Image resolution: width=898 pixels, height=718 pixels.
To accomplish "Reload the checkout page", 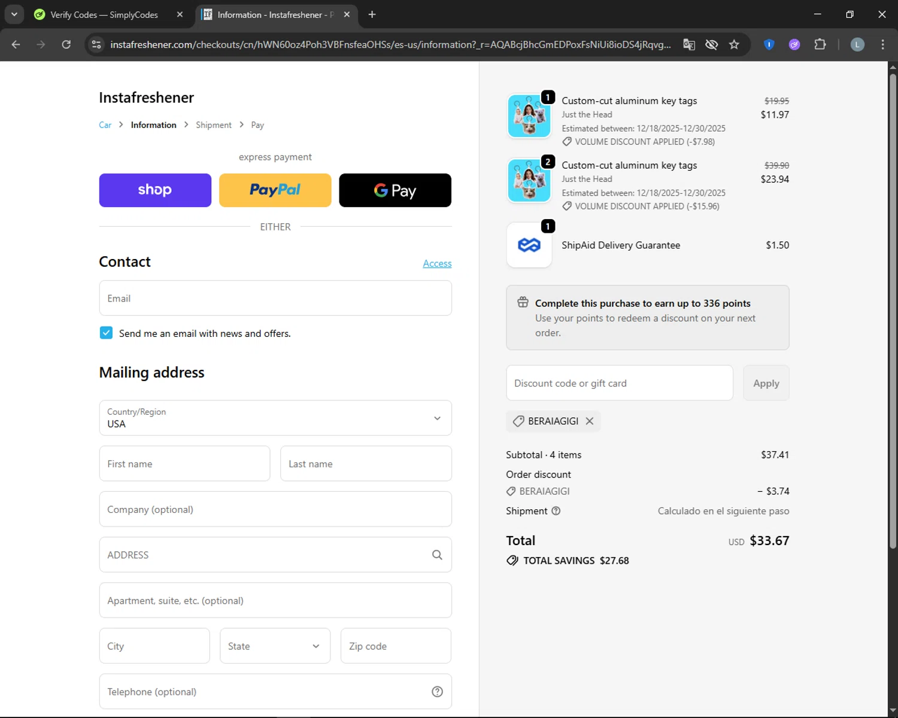I will point(66,45).
